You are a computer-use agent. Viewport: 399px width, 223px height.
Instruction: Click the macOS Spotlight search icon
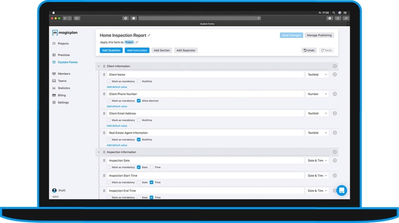tap(334, 12)
